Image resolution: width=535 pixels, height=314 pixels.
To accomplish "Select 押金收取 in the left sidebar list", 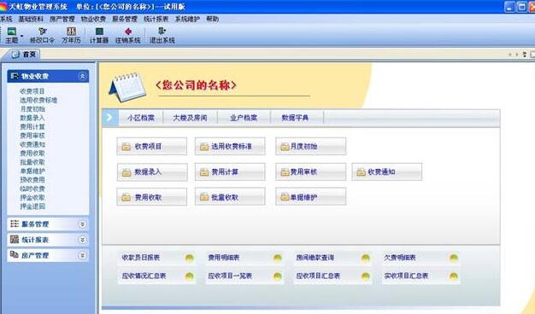I will point(32,197).
